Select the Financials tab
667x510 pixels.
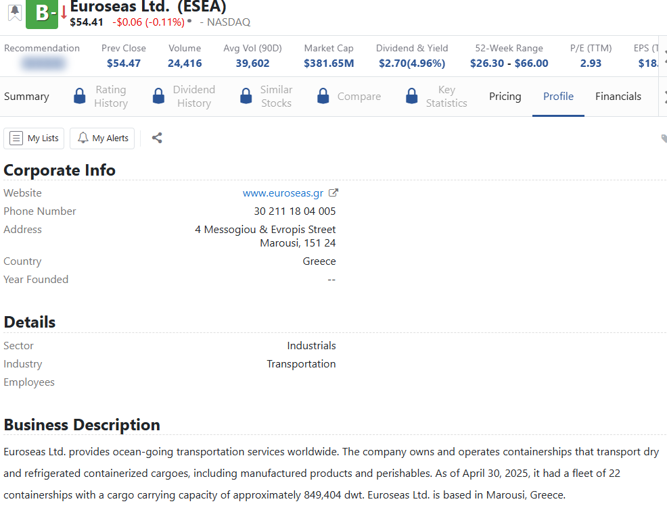pos(618,97)
